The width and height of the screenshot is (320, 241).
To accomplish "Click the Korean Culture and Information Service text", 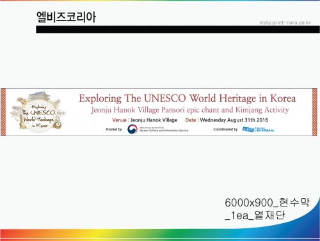I will (164, 130).
